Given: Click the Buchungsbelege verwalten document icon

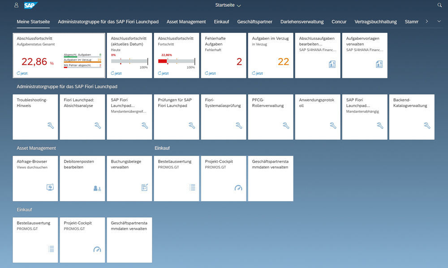Looking at the screenshot, I should (144, 187).
